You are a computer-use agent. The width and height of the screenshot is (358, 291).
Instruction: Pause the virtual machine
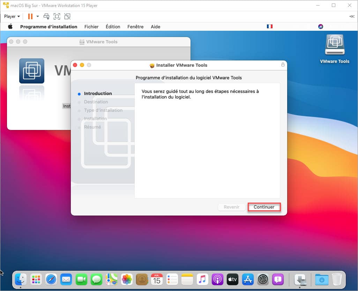tap(30, 16)
